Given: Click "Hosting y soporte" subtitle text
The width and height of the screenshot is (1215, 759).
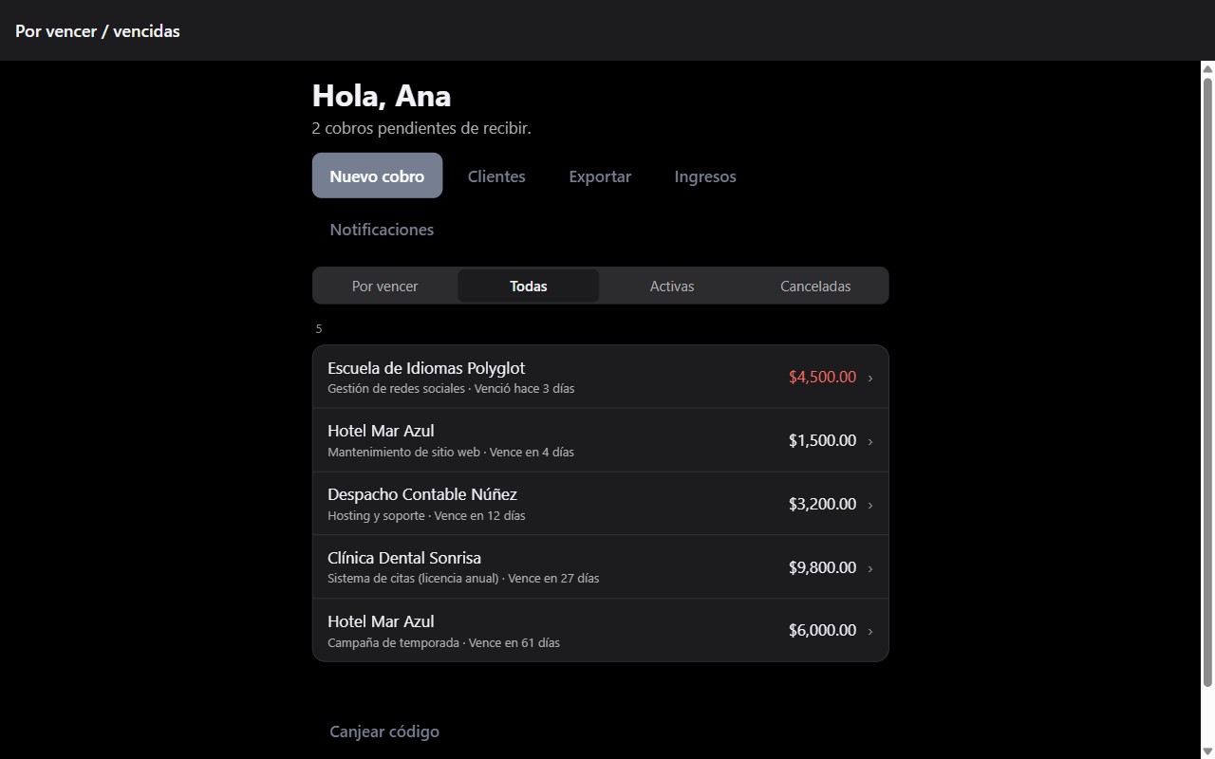Looking at the screenshot, I should (376, 516).
